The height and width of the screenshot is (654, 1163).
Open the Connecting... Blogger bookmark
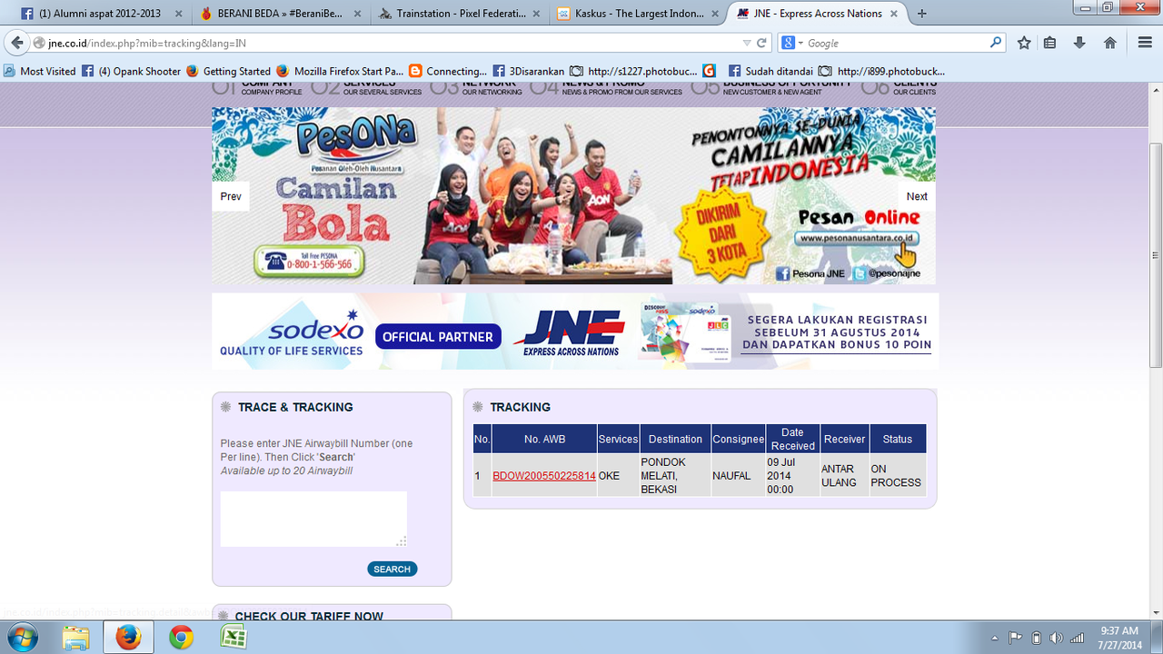pyautogui.click(x=449, y=71)
